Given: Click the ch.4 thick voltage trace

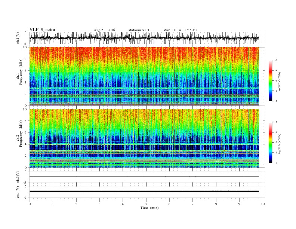Looking at the screenshot, I should coord(144,192).
